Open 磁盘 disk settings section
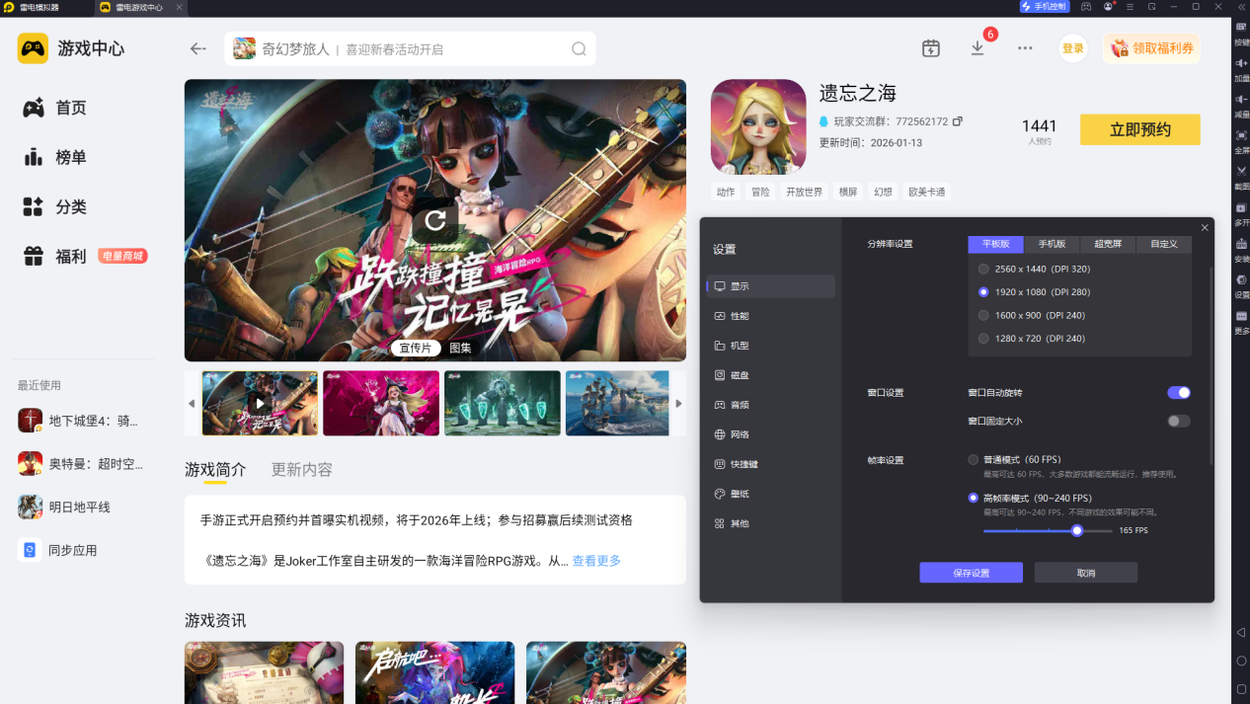The image size is (1250, 704). click(771, 375)
